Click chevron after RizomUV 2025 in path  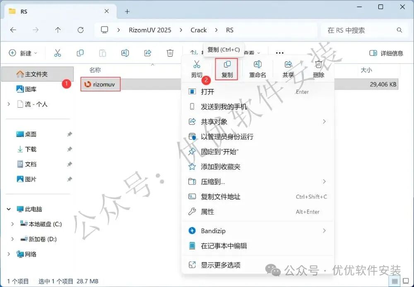[181, 30]
